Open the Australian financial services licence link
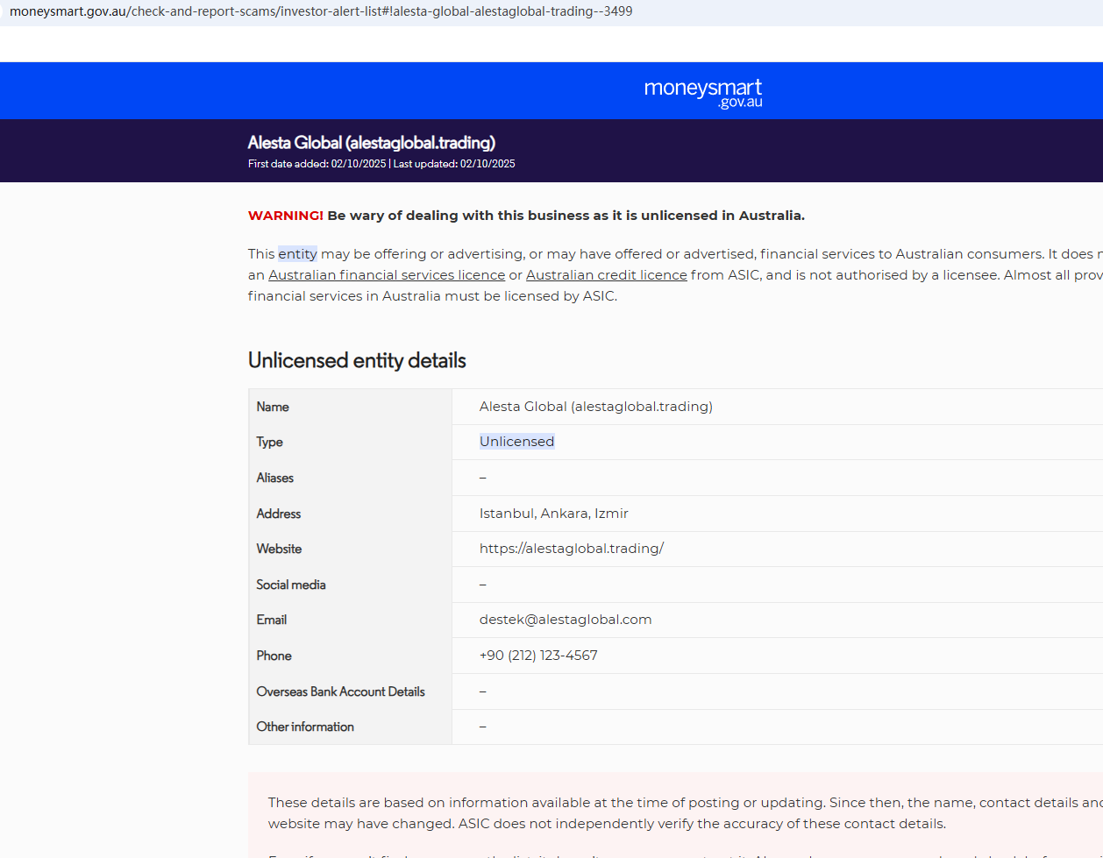Viewport: 1103px width, 858px height. pos(387,275)
